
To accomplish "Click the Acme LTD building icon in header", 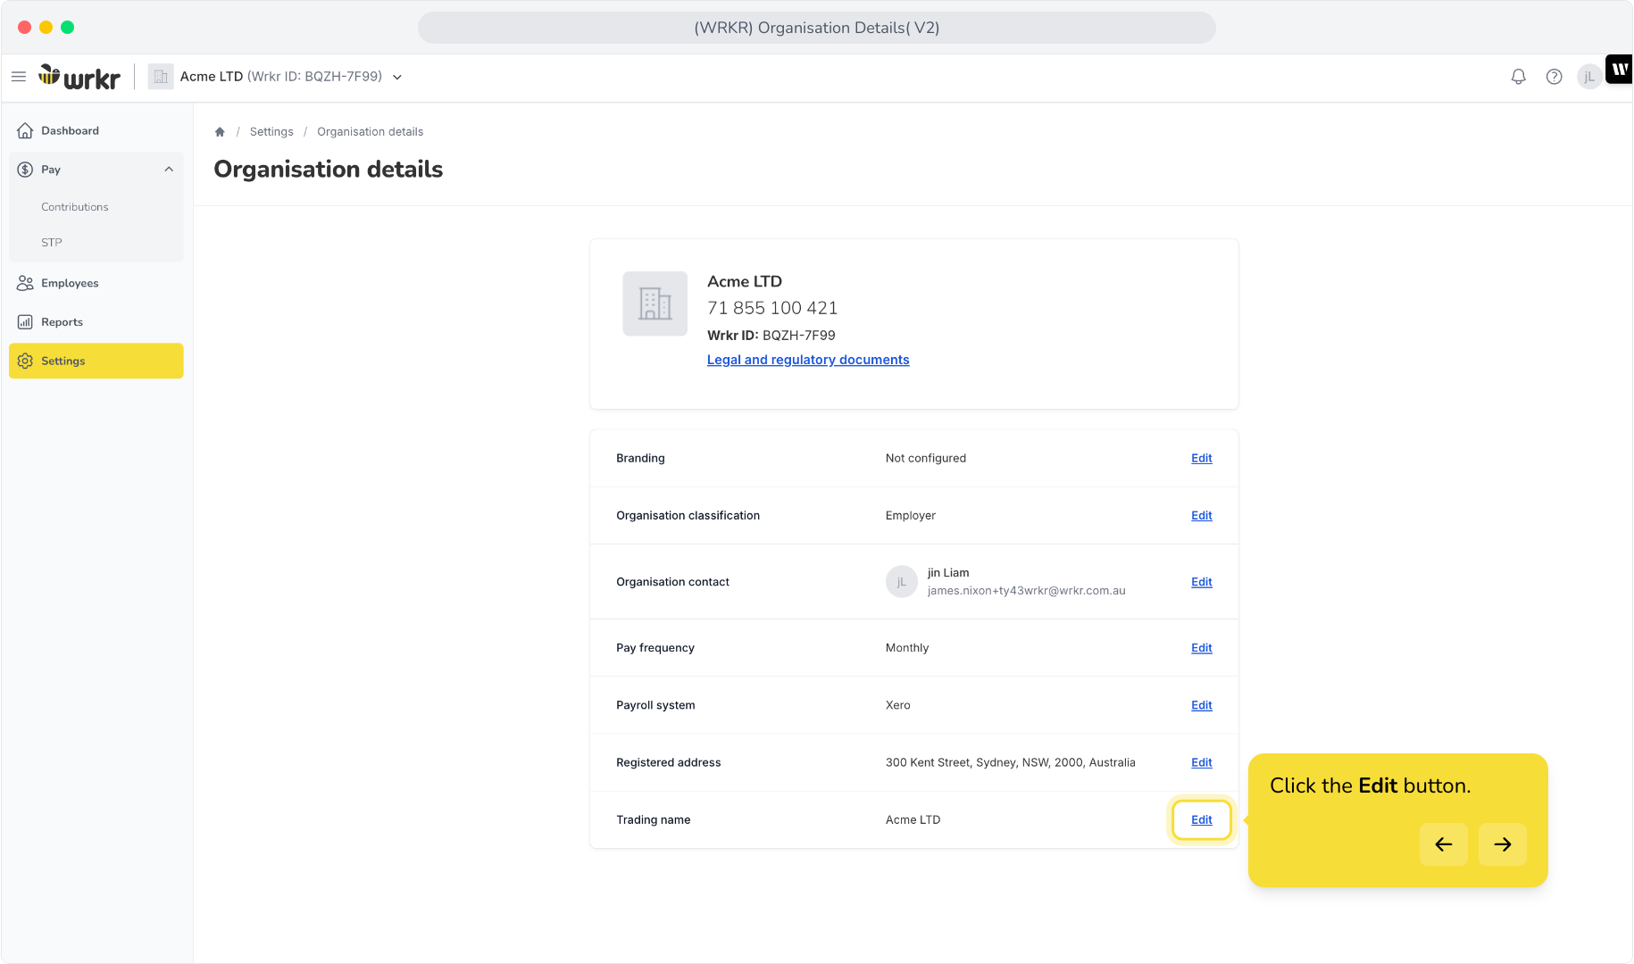I will (161, 77).
